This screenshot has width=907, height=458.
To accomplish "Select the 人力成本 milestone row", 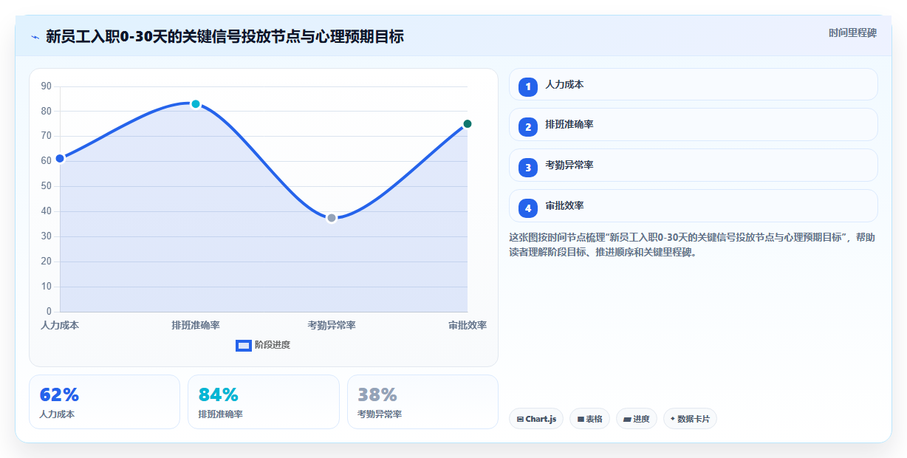I will (694, 84).
